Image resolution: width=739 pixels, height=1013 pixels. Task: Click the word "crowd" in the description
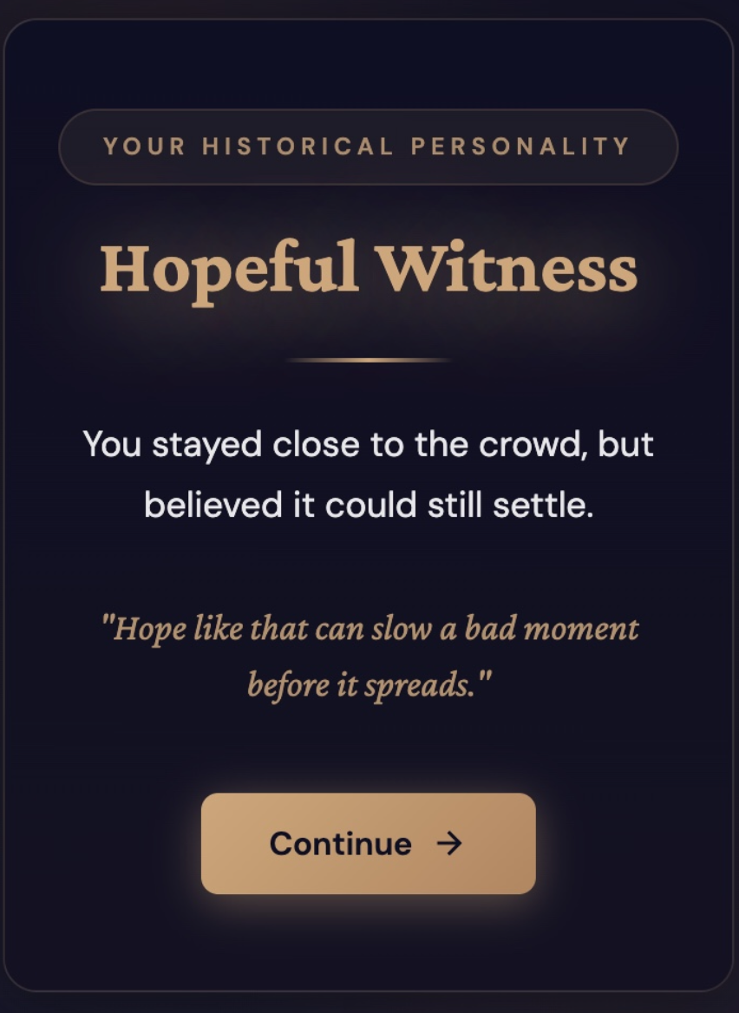click(x=531, y=445)
